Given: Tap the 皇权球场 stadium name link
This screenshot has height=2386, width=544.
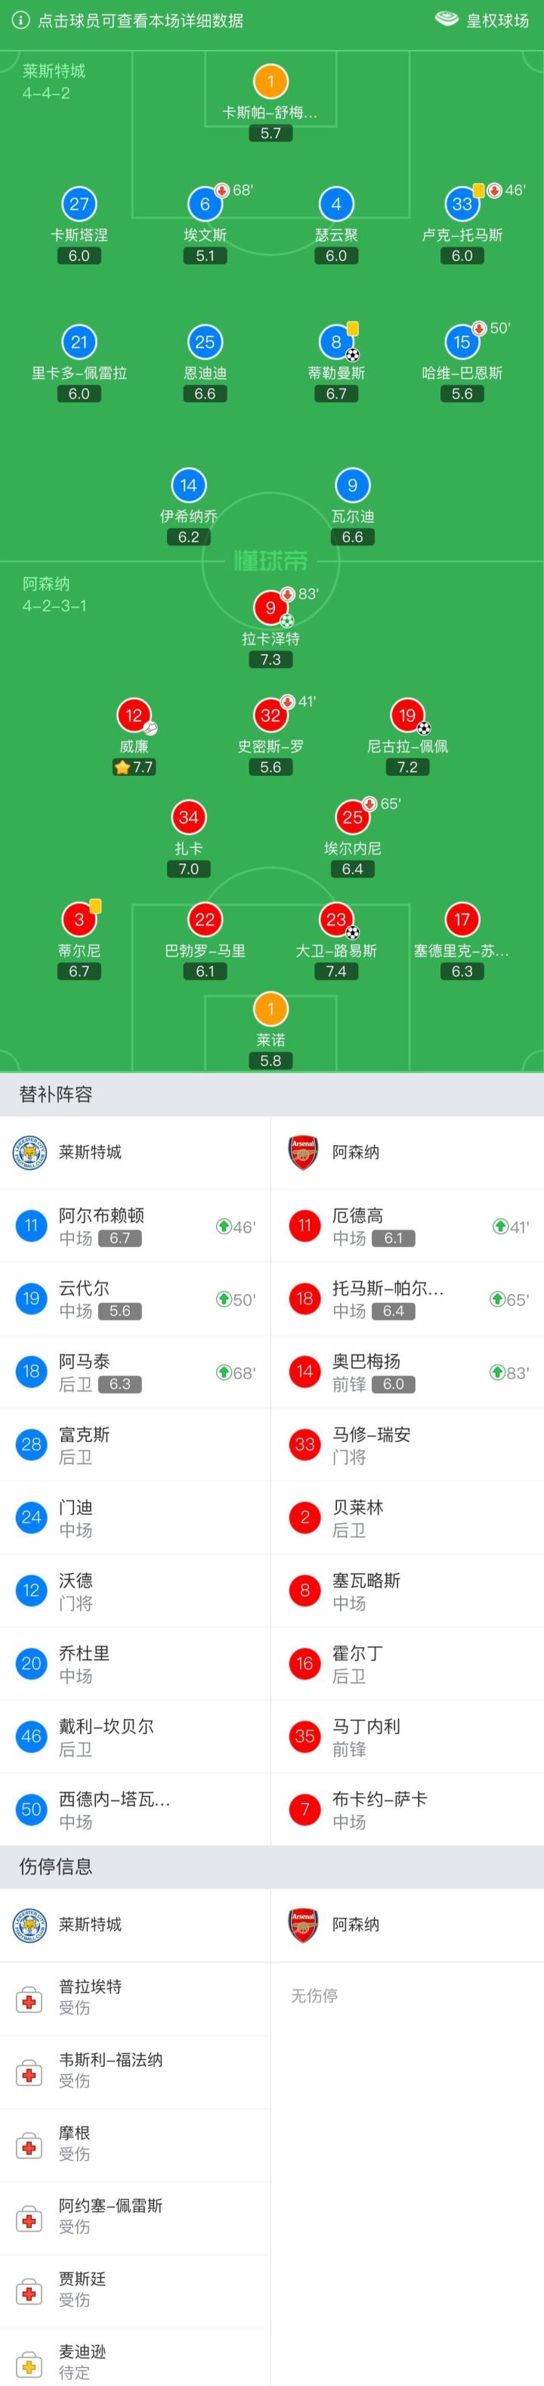Looking at the screenshot, I should (x=497, y=20).
